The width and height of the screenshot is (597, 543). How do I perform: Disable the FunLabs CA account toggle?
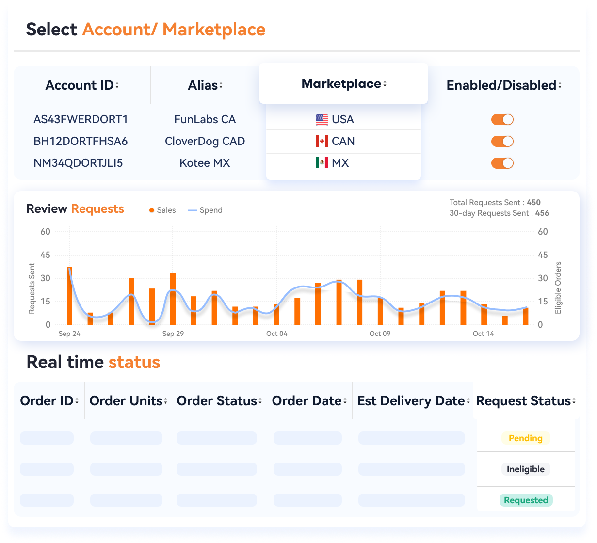[502, 120]
